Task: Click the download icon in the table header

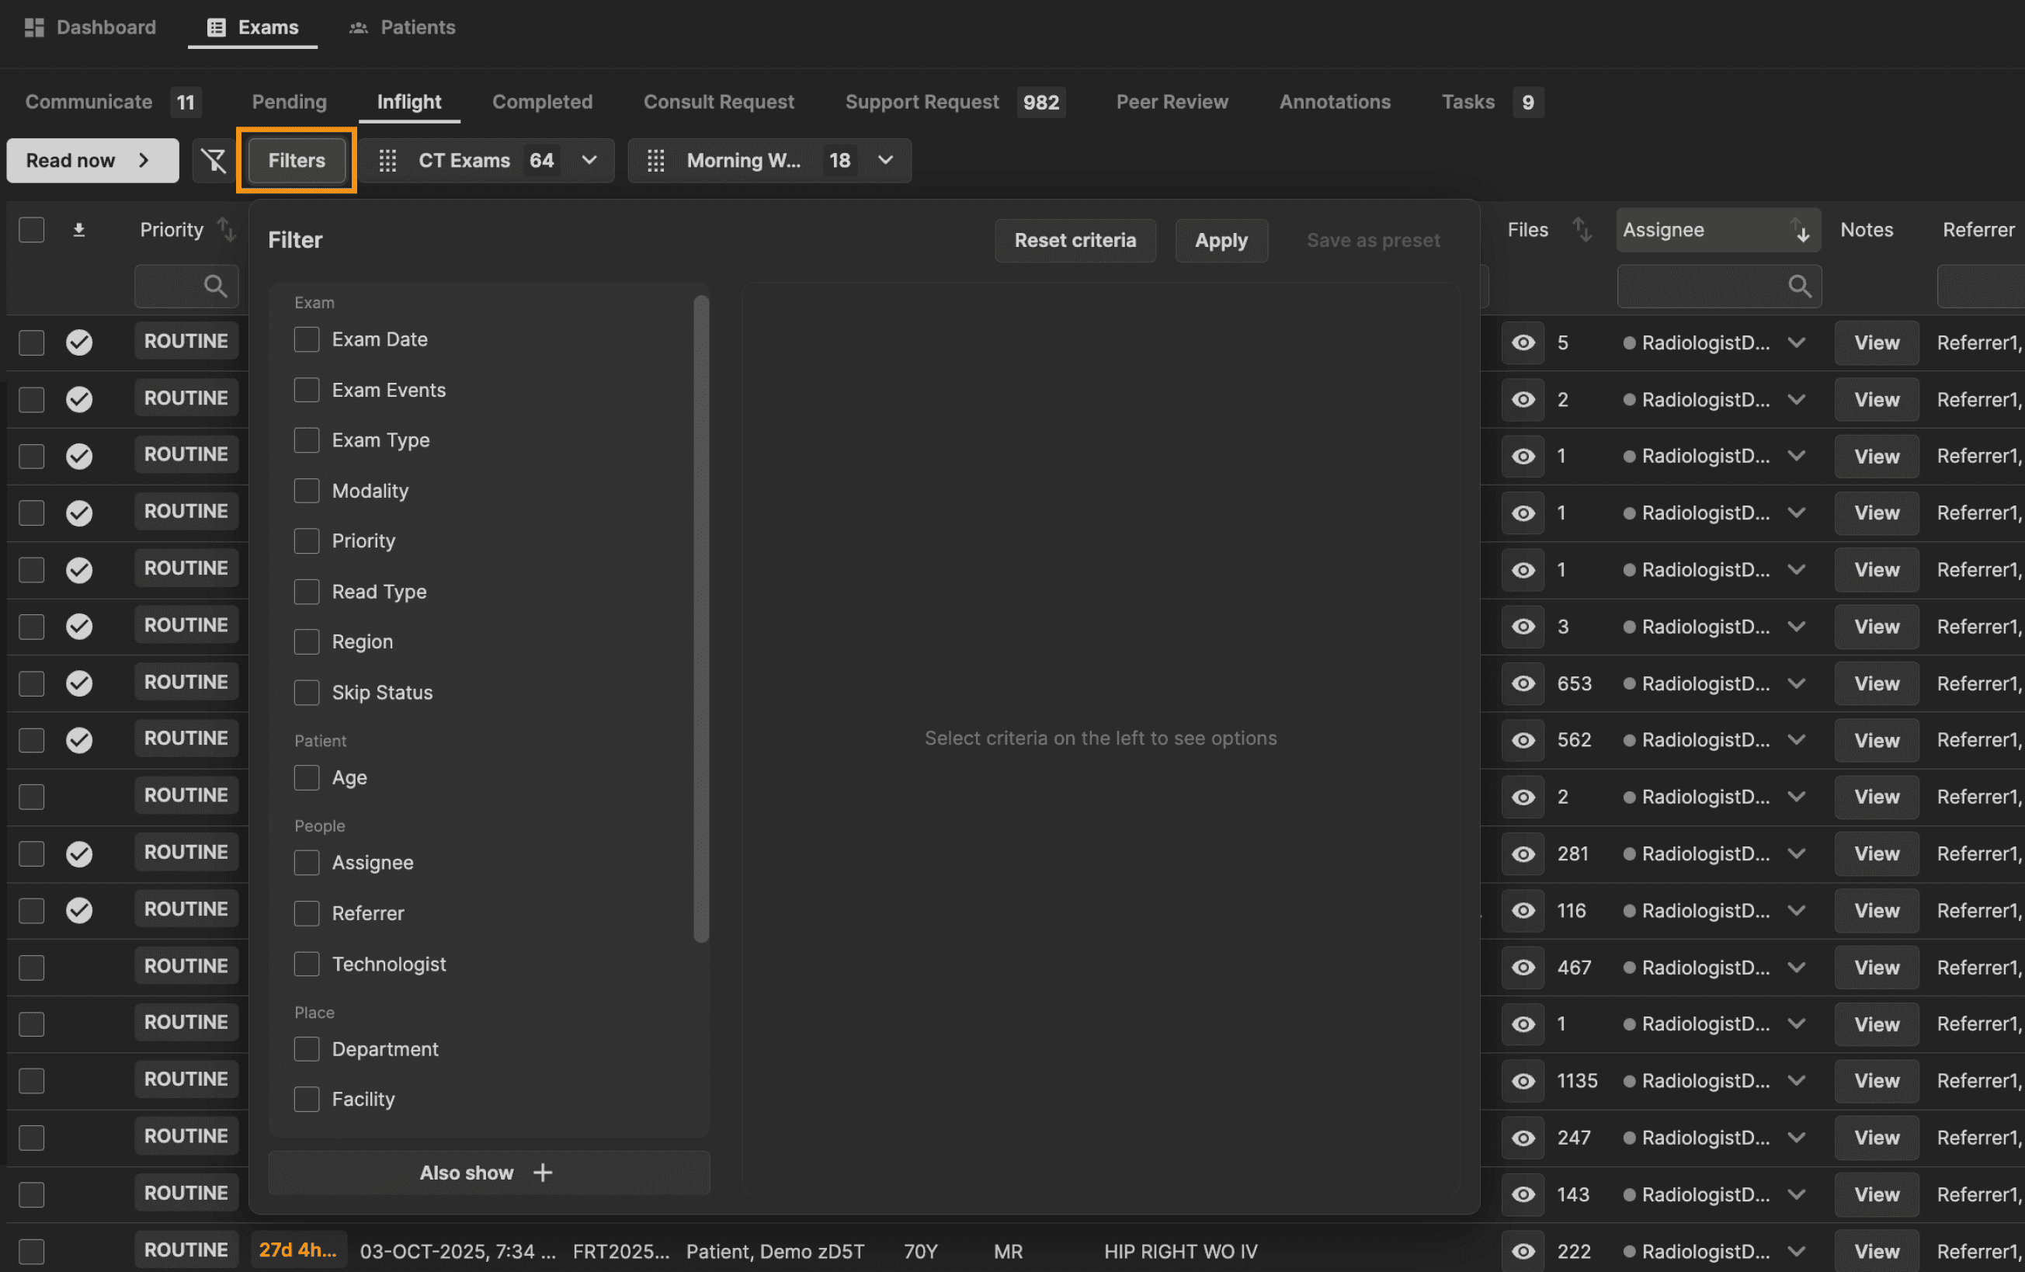Action: coord(79,230)
